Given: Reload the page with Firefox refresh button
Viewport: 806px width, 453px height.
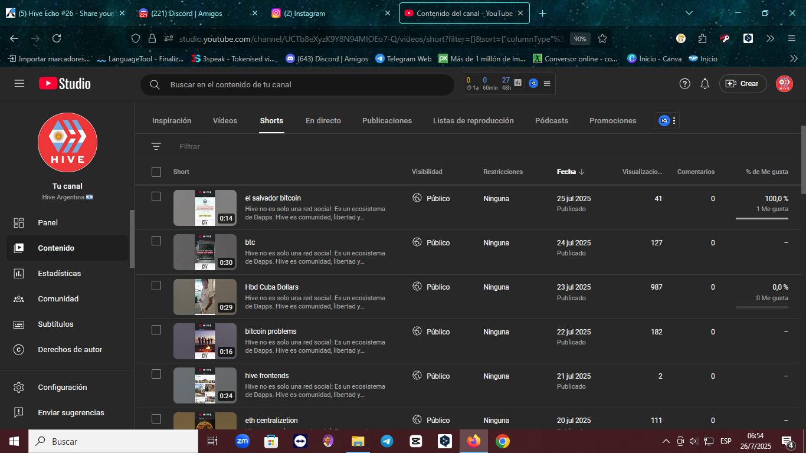Looking at the screenshot, I should pos(57,38).
